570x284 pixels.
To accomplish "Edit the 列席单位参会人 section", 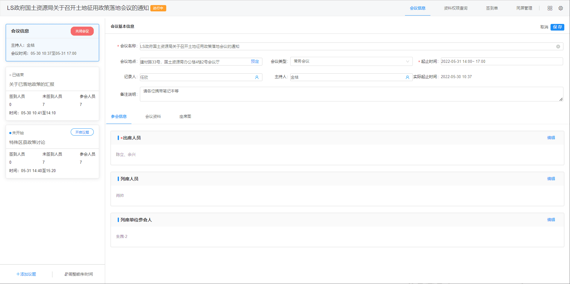I will pyautogui.click(x=551, y=220).
